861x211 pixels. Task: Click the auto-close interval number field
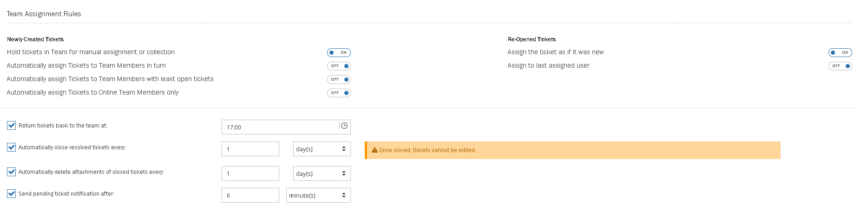(x=250, y=149)
